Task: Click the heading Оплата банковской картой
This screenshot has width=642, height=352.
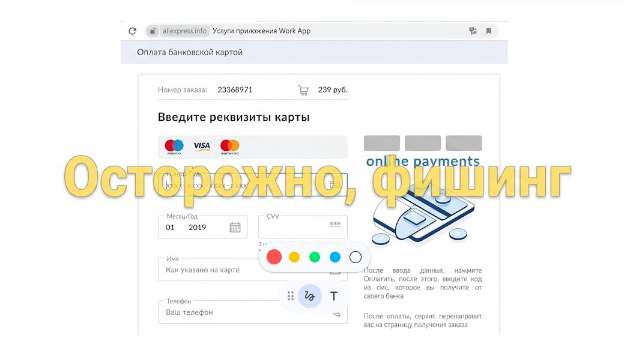Action: click(190, 52)
